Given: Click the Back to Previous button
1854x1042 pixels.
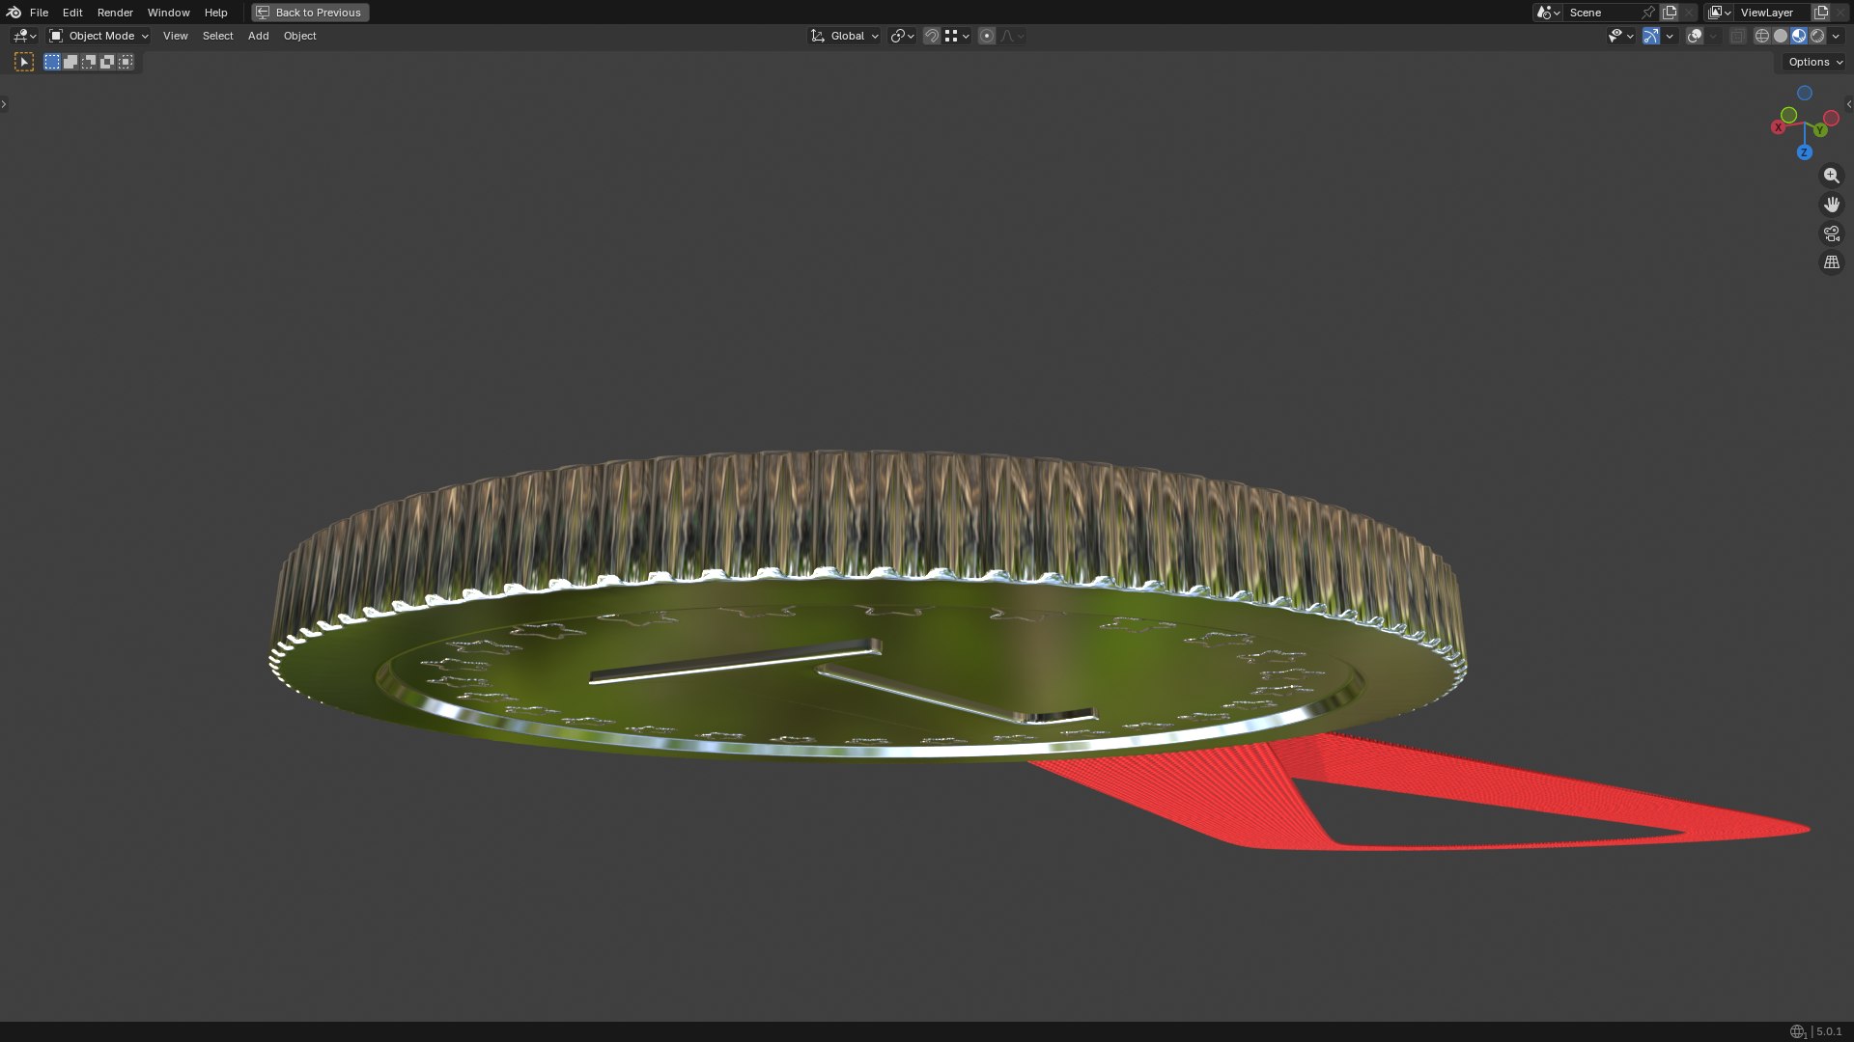Looking at the screenshot, I should coord(310,13).
